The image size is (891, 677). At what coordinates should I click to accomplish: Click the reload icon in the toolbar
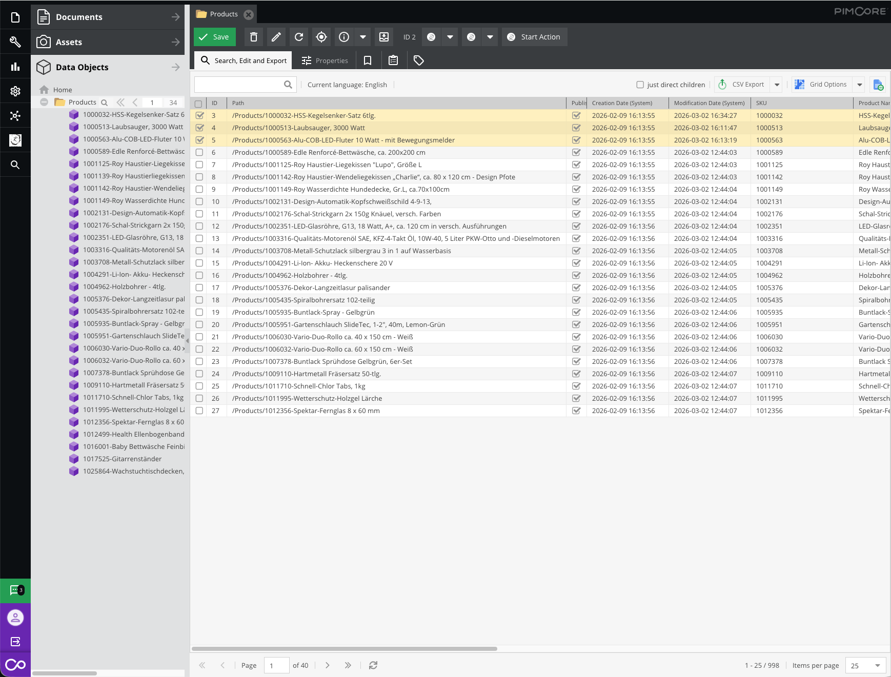coord(299,37)
